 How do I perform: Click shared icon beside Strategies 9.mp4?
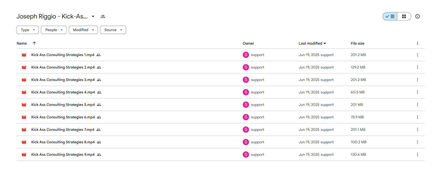tap(99, 155)
